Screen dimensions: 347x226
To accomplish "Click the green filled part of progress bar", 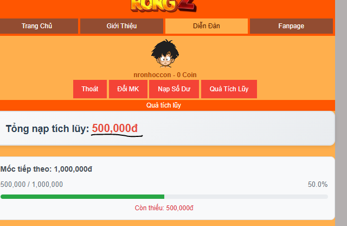I will (82, 197).
